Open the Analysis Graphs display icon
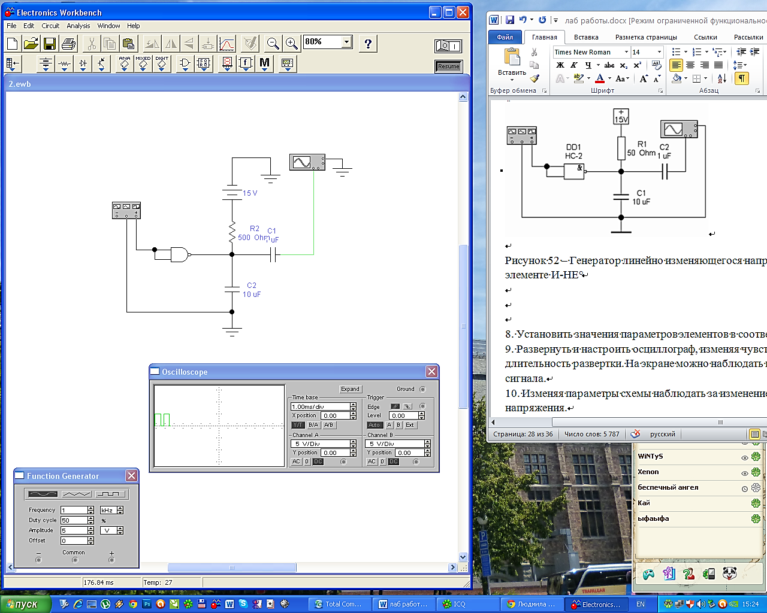The image size is (767, 613). (227, 44)
